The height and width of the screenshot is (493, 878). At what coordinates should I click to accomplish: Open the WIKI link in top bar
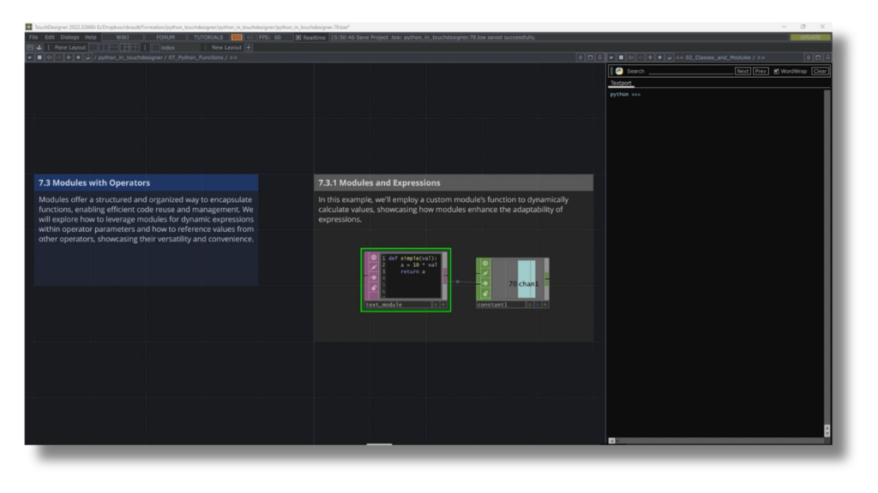(122, 38)
